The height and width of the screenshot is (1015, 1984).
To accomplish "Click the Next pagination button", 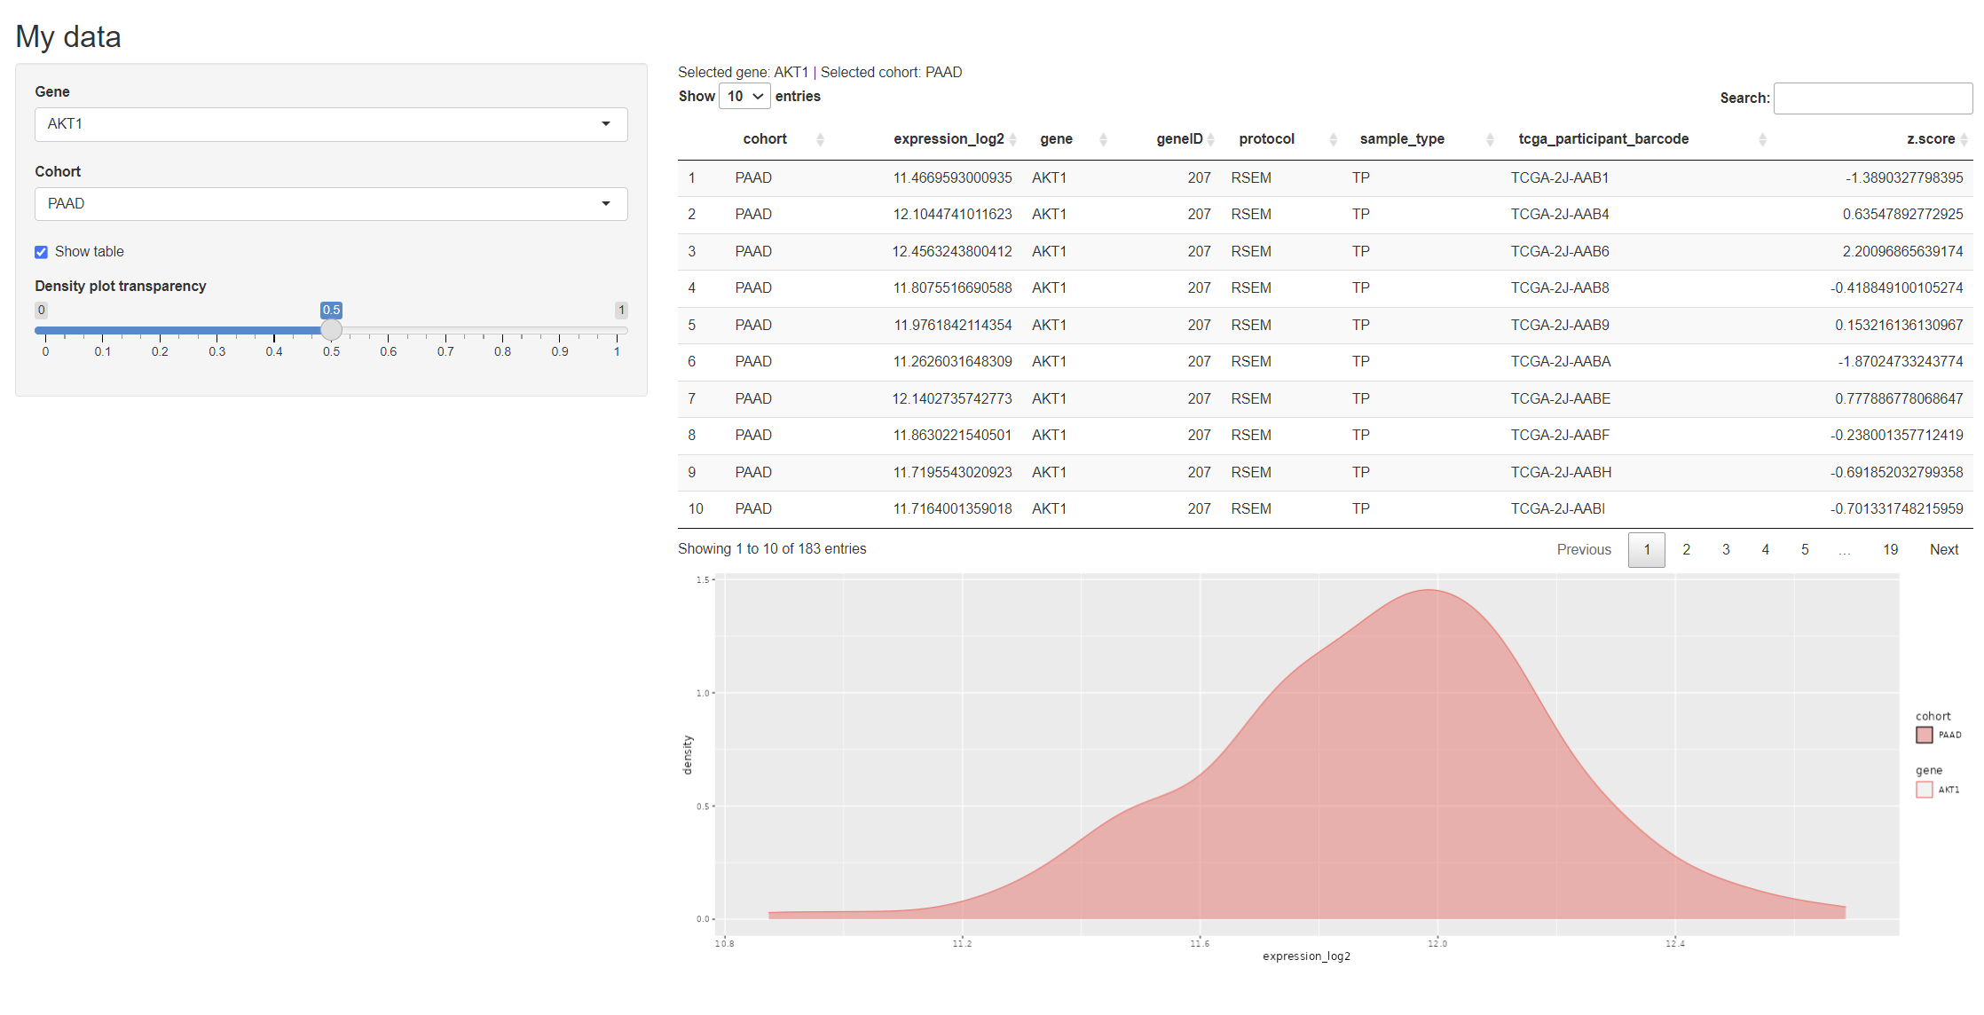I will (1944, 549).
